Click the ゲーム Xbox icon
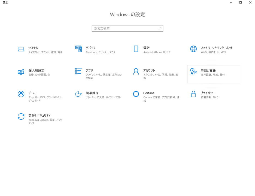This screenshot has height=196, width=255. 21,94
